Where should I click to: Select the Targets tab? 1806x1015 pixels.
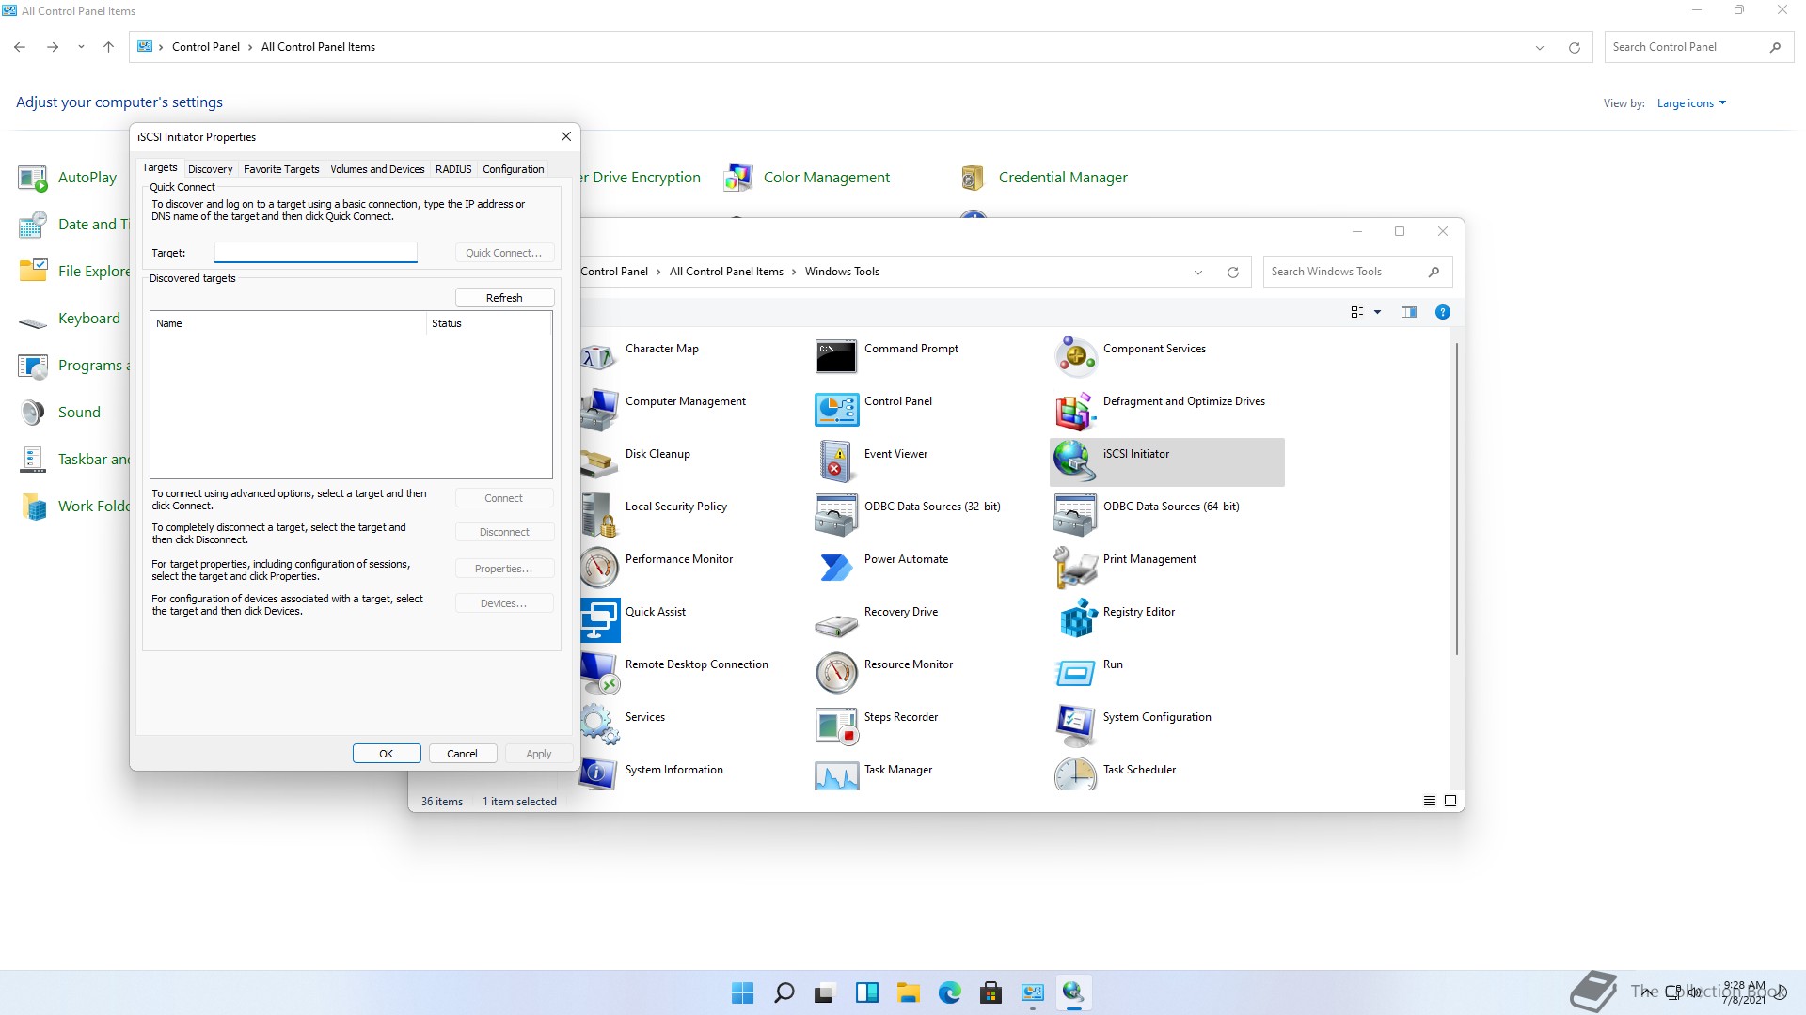coord(160,167)
